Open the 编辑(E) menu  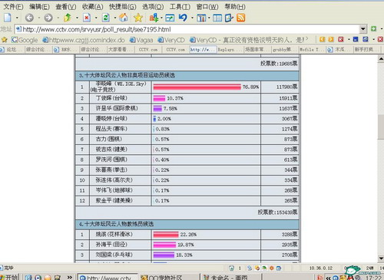click(39, 6)
